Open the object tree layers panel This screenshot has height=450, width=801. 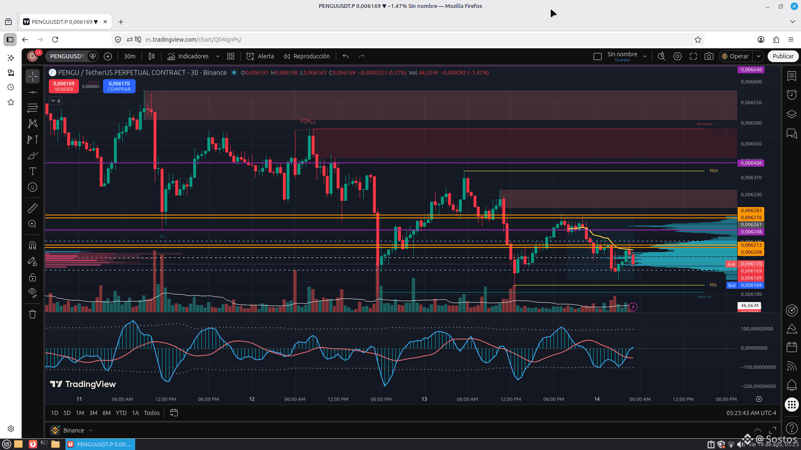pos(791,114)
